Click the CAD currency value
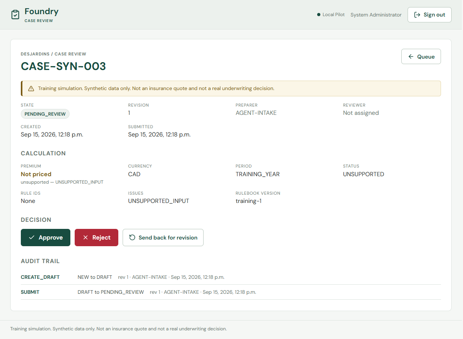The image size is (463, 339). (x=134, y=174)
